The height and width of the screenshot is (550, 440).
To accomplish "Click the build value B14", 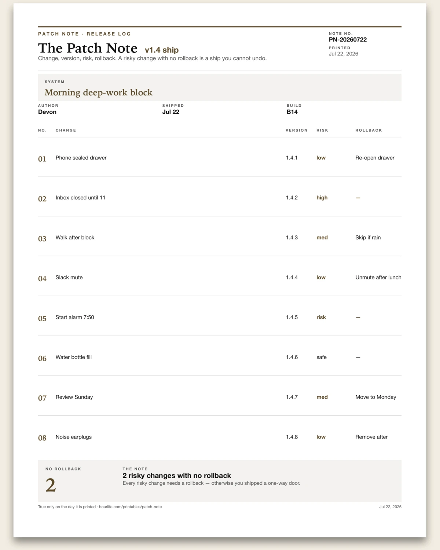I will [x=292, y=112].
